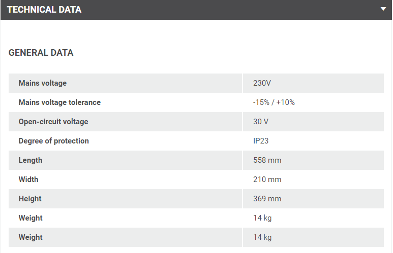Click the 558 mm length value
Viewport: 393px width, 253px height.
[x=267, y=160]
